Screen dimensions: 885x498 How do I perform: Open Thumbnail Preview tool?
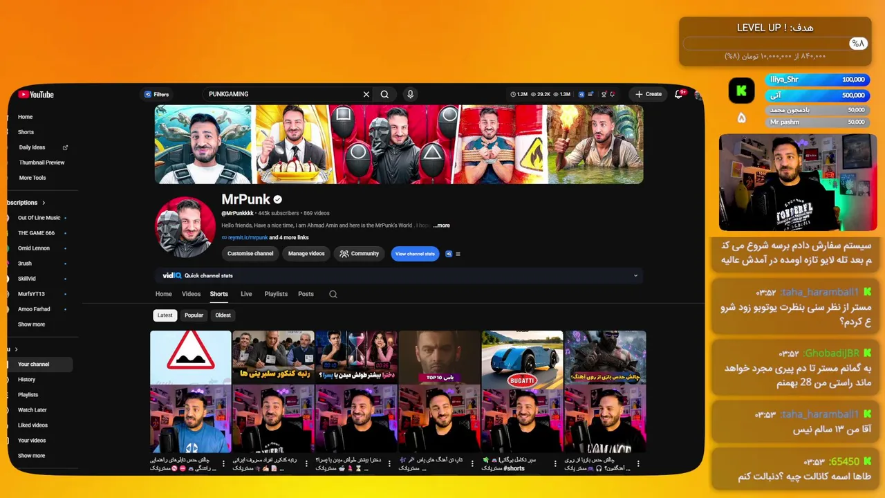[41, 163]
